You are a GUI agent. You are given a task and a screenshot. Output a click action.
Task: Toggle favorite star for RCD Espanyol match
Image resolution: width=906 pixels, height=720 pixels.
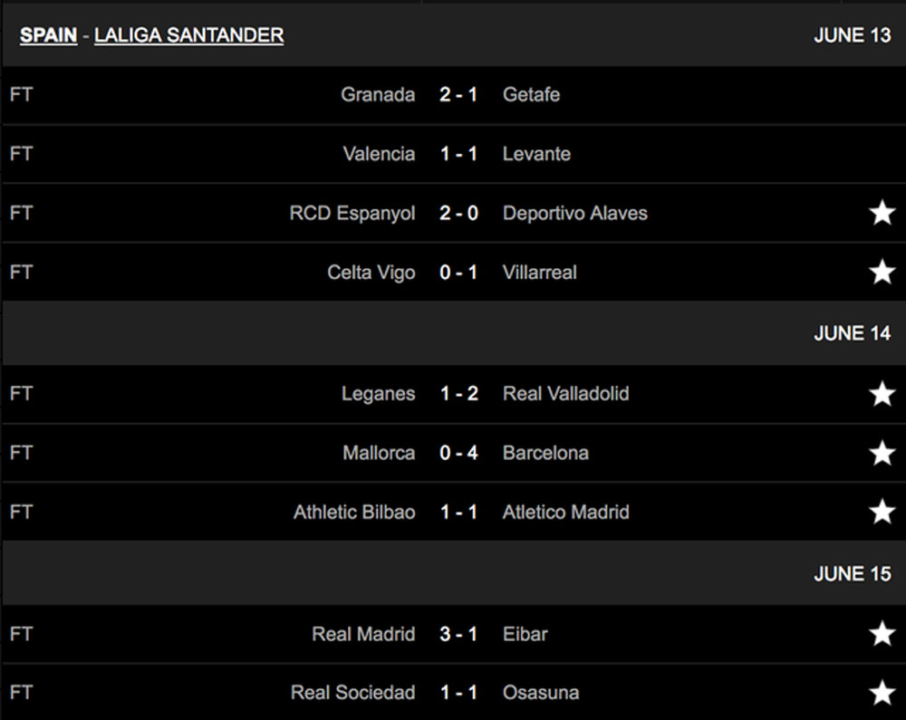pos(882,213)
